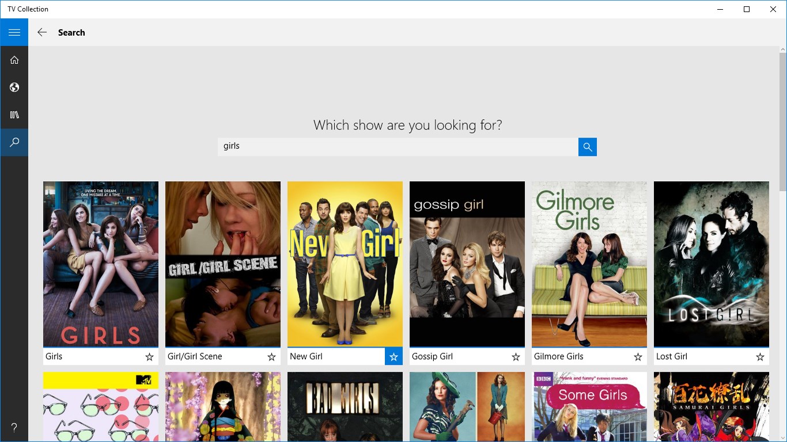Open the New Girl poster
The image size is (787, 442).
coord(345,264)
